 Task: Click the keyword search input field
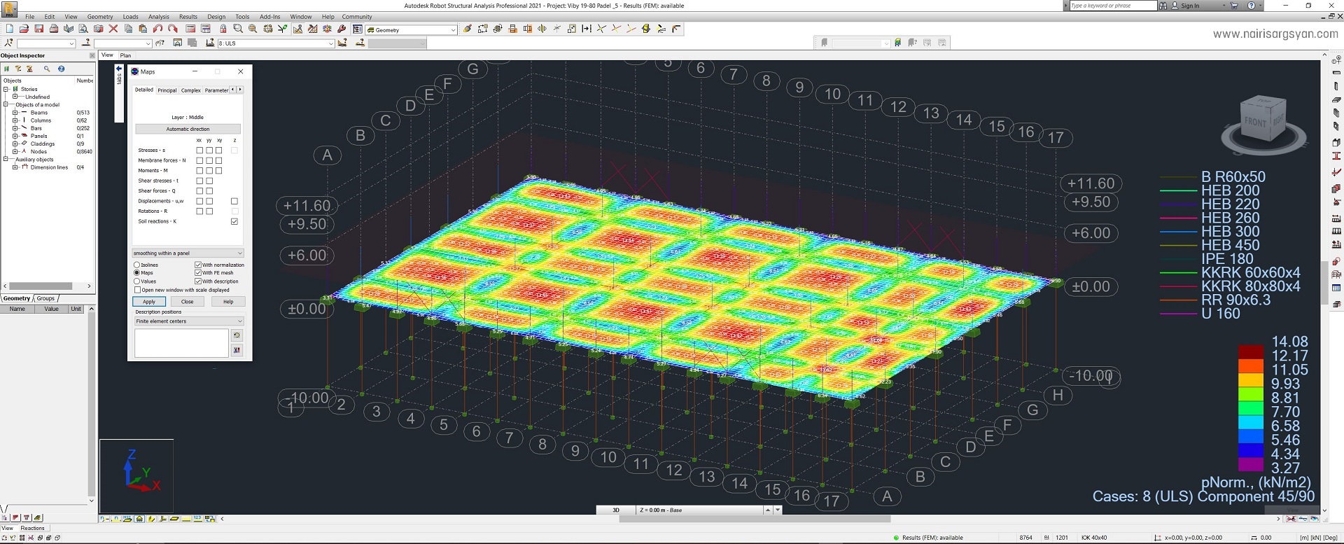tap(1113, 6)
